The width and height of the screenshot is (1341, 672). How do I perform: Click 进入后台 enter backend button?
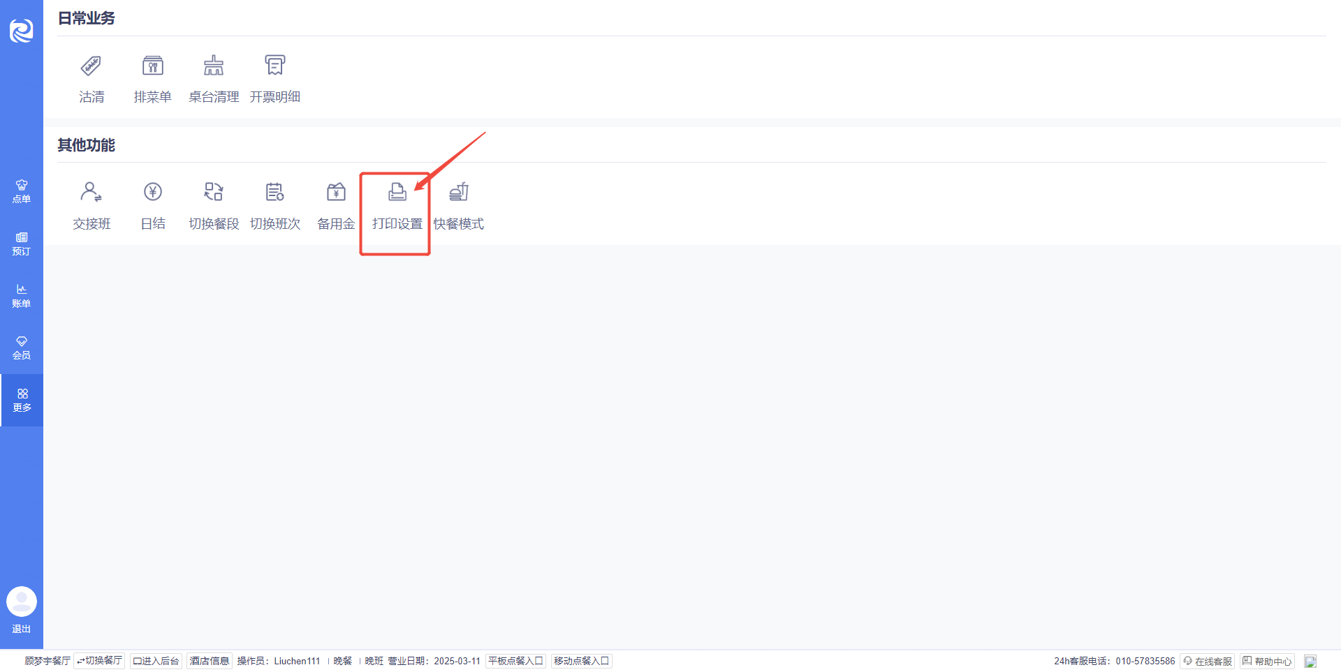point(156,661)
